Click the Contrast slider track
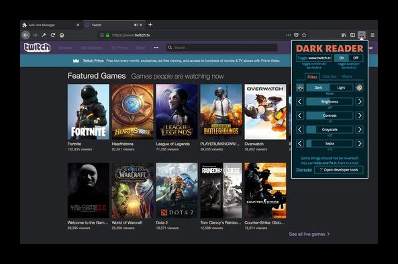The height and width of the screenshot is (264, 398). [x=330, y=116]
